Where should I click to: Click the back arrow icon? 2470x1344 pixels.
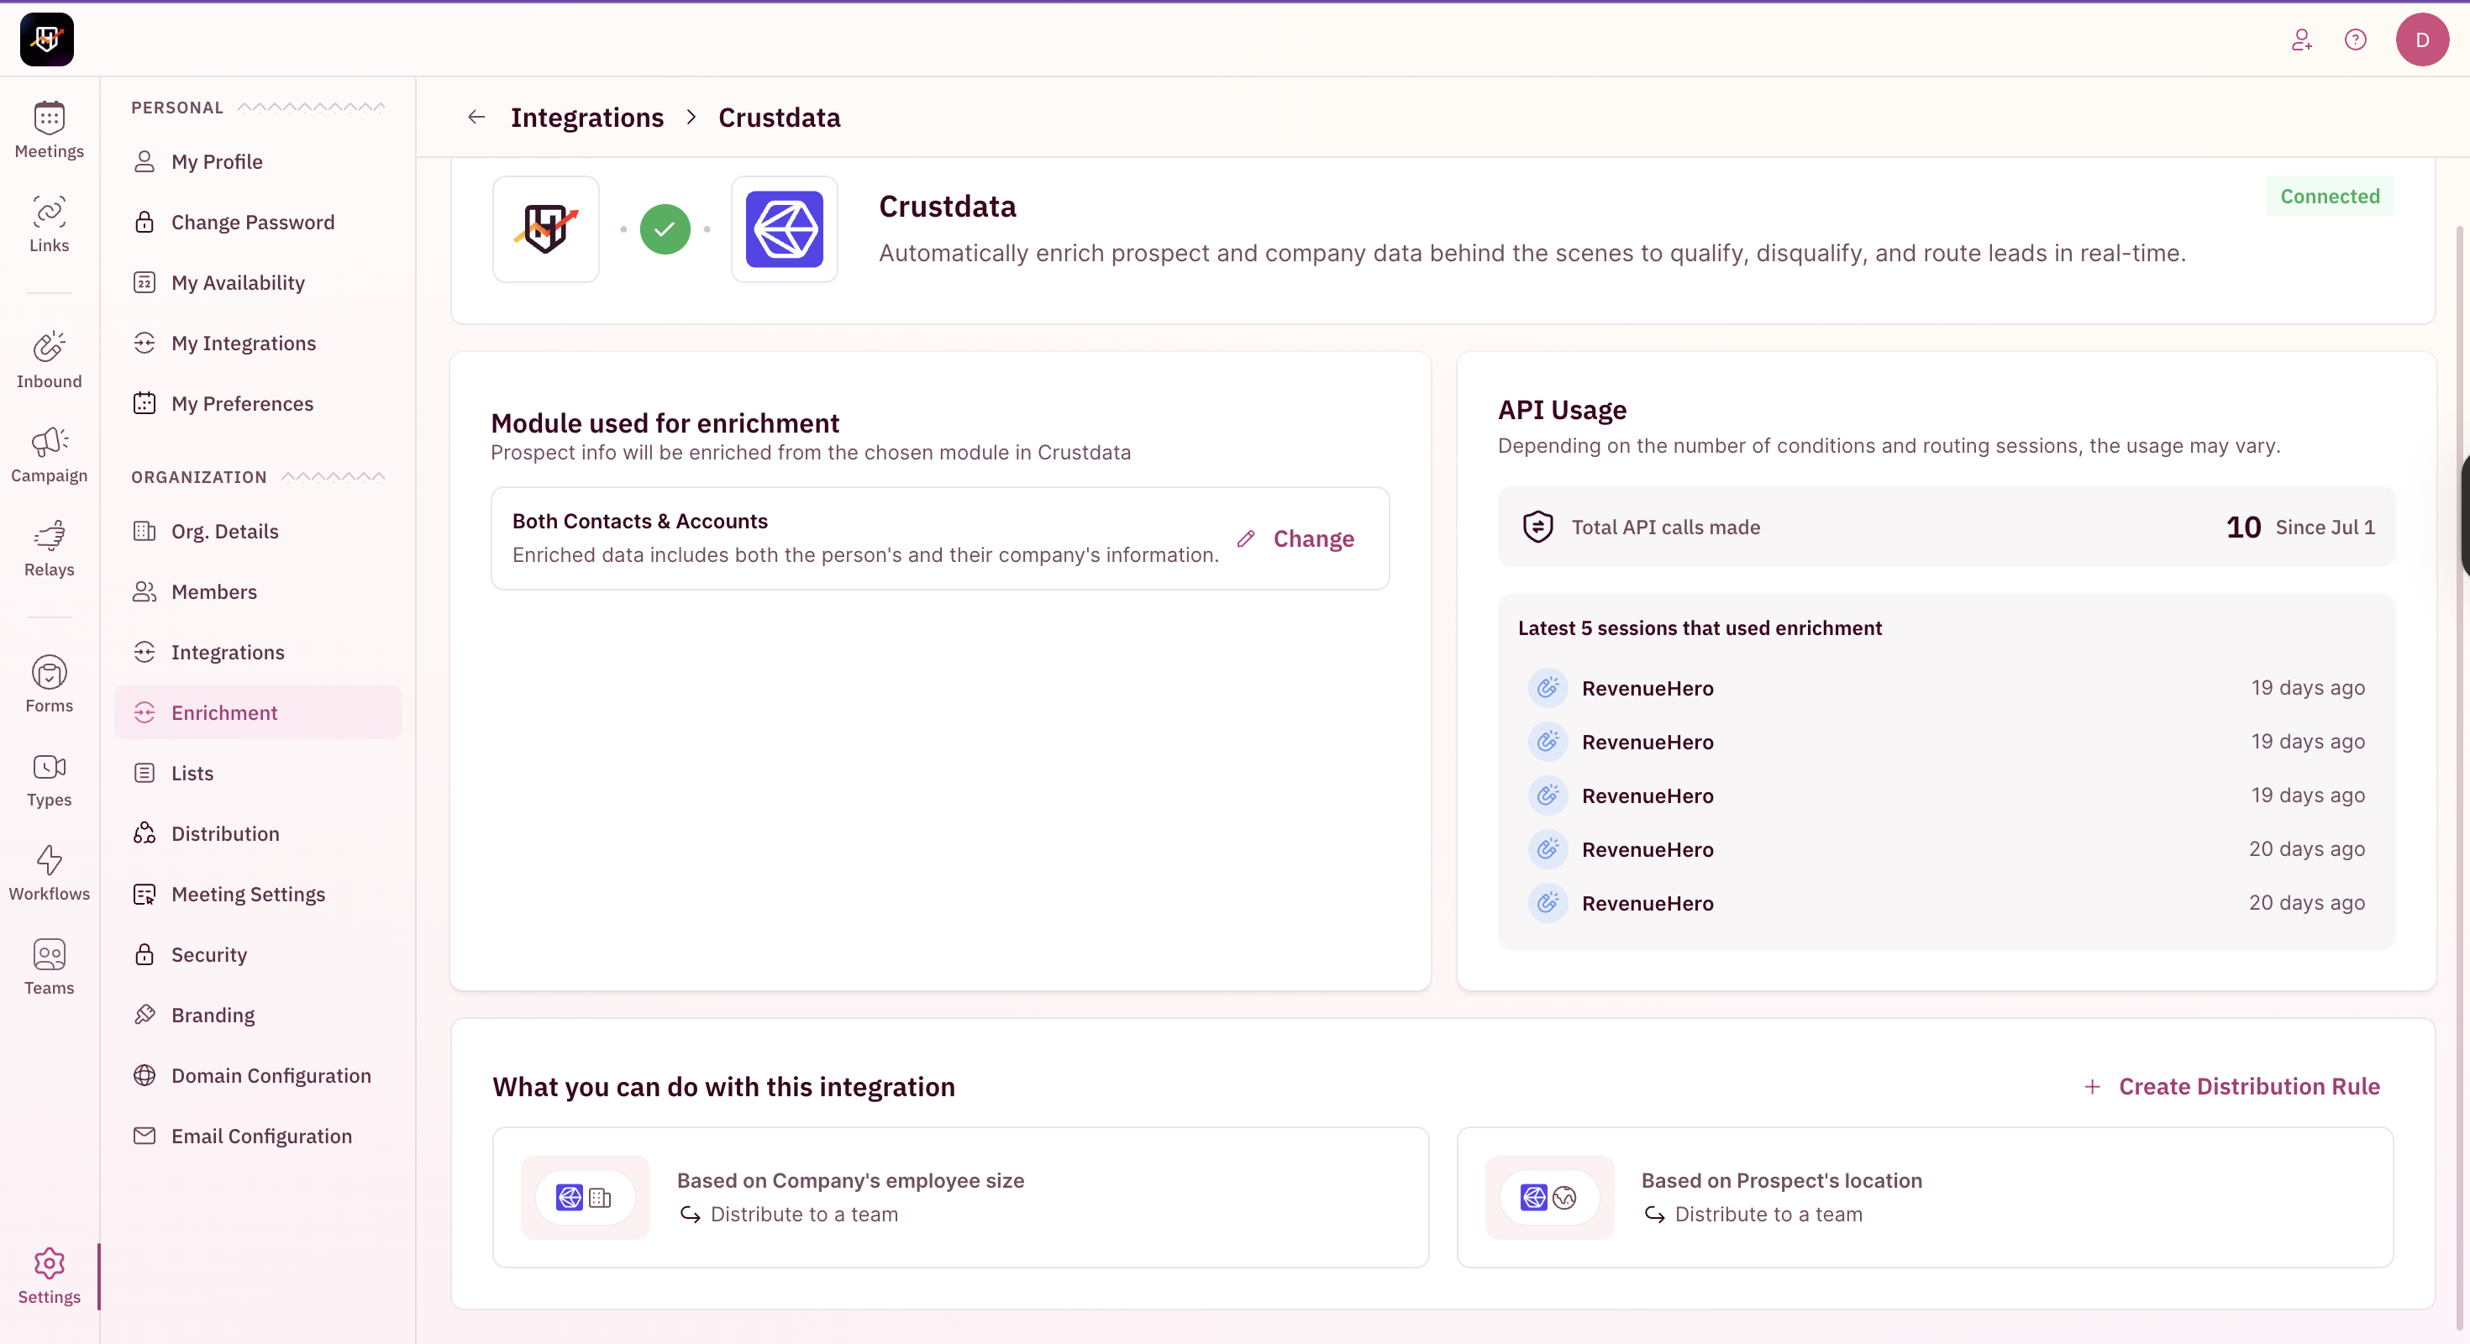pos(476,117)
